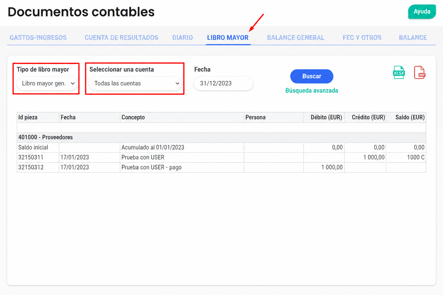Select the LIBRO MAYOR tab
443x295 pixels.
click(x=228, y=38)
